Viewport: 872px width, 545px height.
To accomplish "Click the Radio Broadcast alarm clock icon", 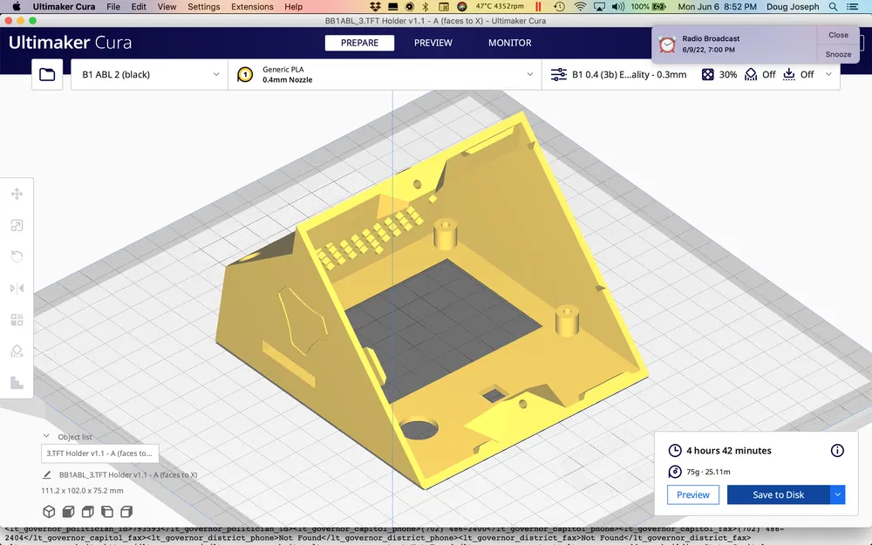I will [x=667, y=44].
